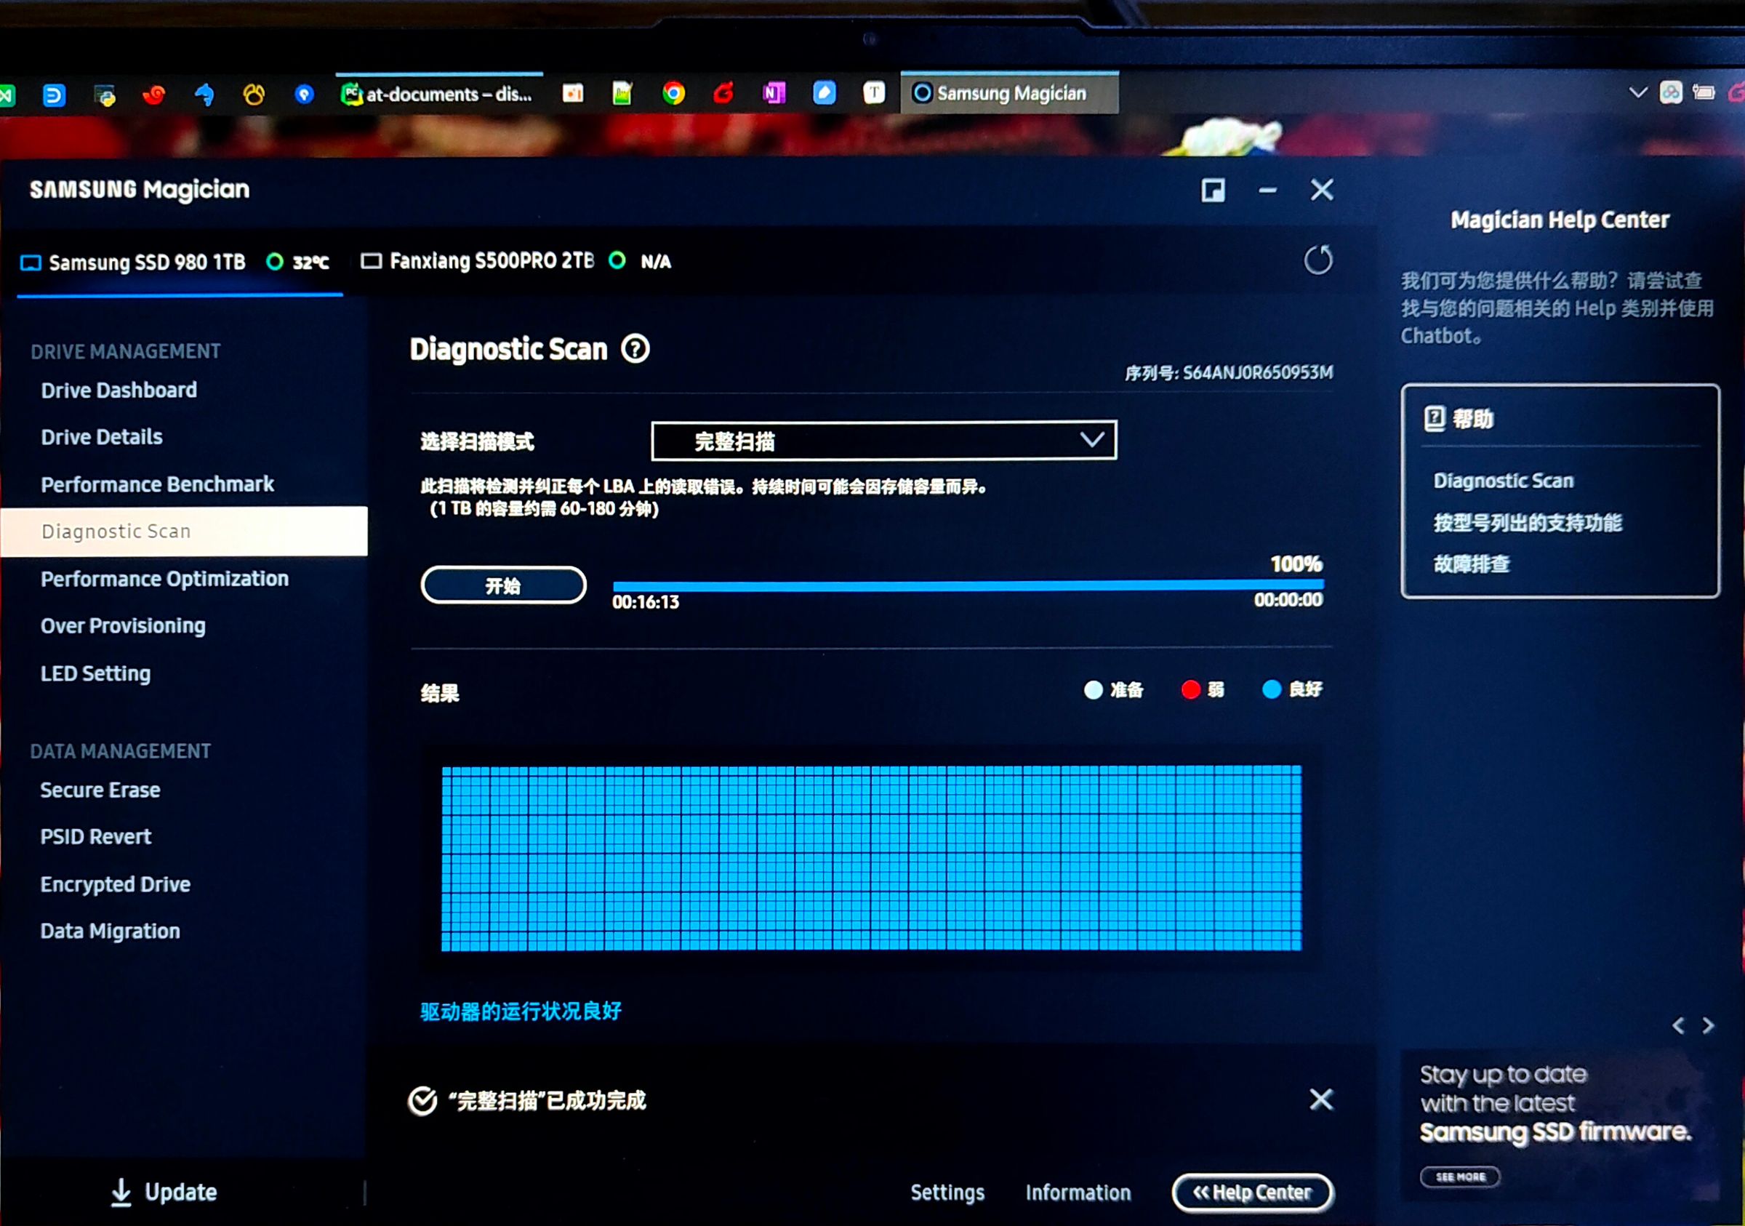This screenshot has height=1226, width=1745.
Task: Click the pop-out window mode icon
Action: click(1213, 190)
